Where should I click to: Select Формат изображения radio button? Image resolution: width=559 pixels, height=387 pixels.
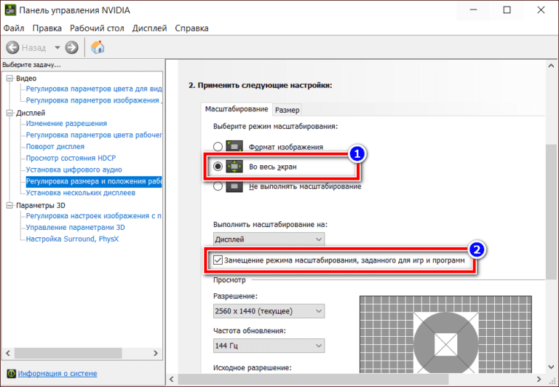point(218,146)
